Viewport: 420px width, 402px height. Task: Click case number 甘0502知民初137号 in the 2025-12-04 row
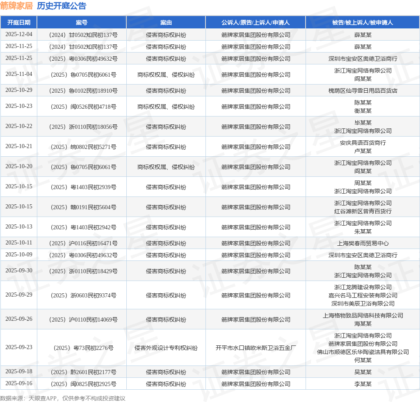pyautogui.click(x=83, y=35)
